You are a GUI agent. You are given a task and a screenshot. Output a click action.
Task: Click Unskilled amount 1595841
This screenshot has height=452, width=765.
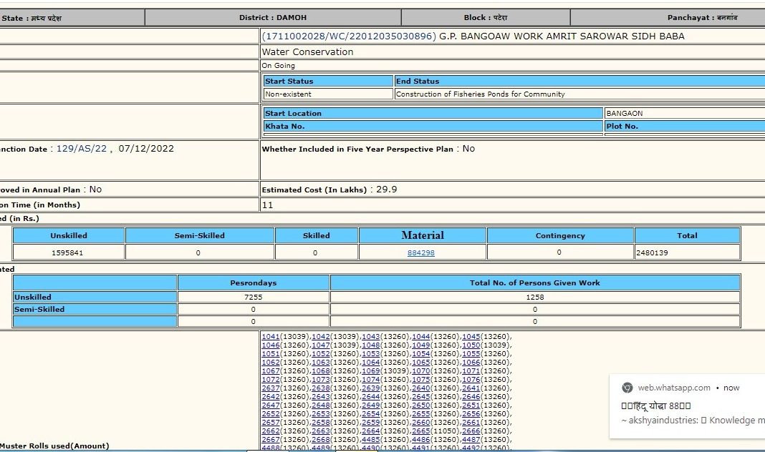67,252
